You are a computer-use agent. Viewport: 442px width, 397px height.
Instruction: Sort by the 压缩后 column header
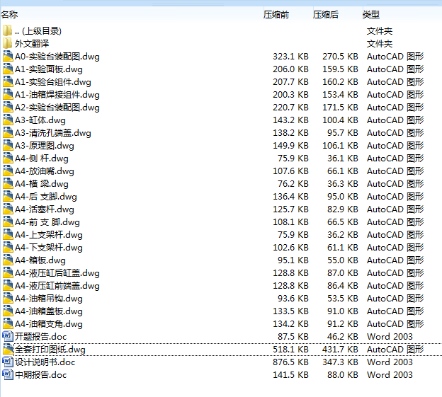[326, 14]
